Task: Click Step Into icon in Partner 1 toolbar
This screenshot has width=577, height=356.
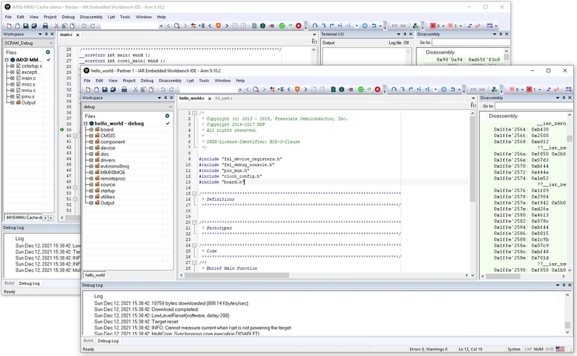Action: (x=403, y=89)
